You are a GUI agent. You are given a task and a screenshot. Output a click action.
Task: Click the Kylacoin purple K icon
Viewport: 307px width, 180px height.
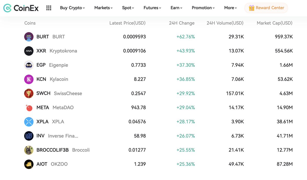pyautogui.click(x=29, y=79)
